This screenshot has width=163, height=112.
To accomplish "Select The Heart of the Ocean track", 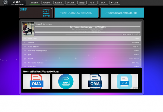I will coord(81,63).
